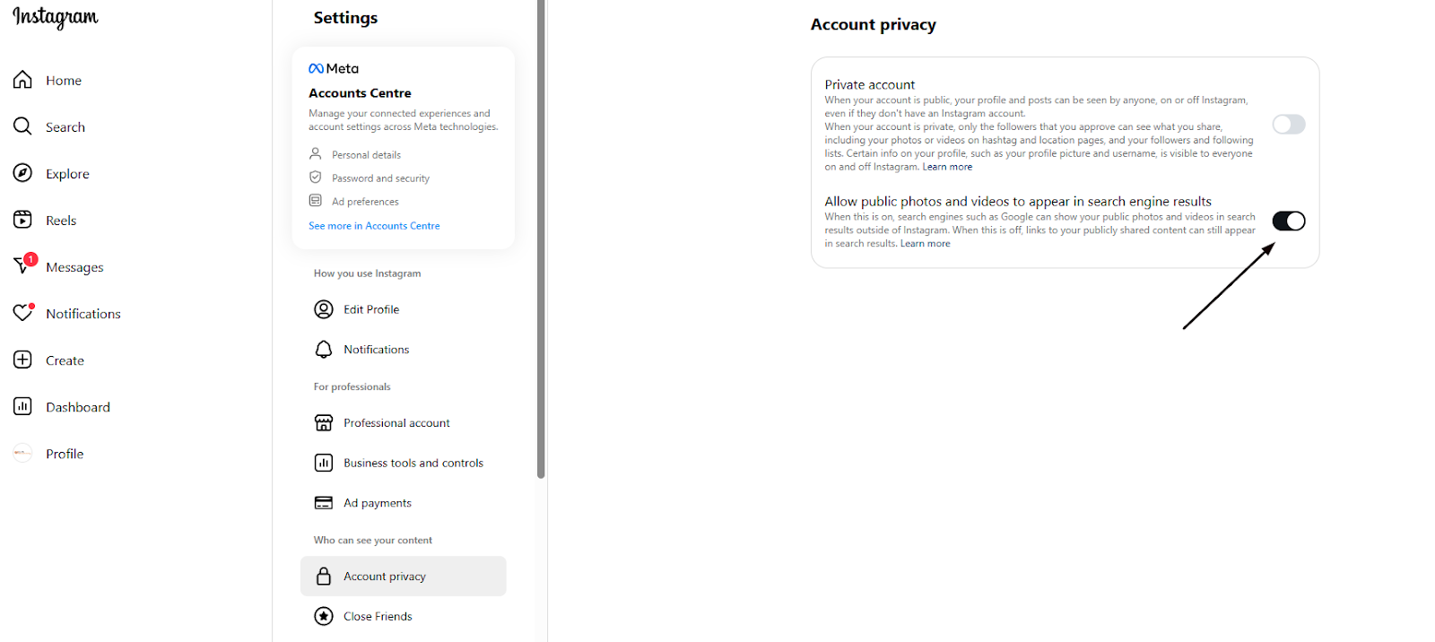Turn off search engine results toggle
Image resolution: width=1435 pixels, height=642 pixels.
coord(1289,221)
